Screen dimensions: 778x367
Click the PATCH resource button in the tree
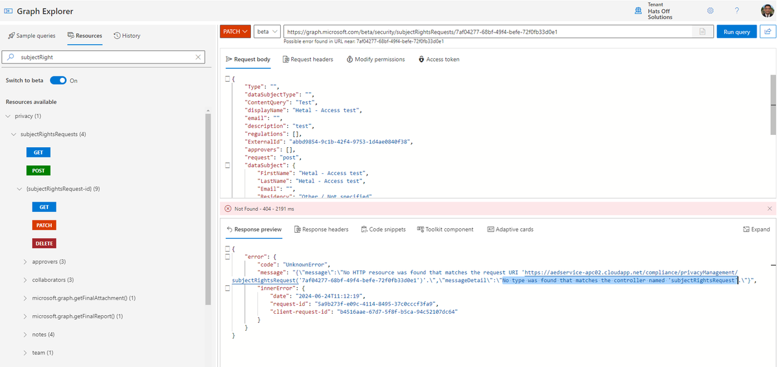(44, 225)
